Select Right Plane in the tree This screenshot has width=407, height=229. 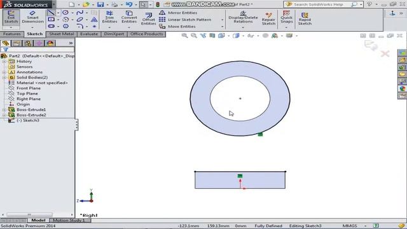(x=29, y=99)
